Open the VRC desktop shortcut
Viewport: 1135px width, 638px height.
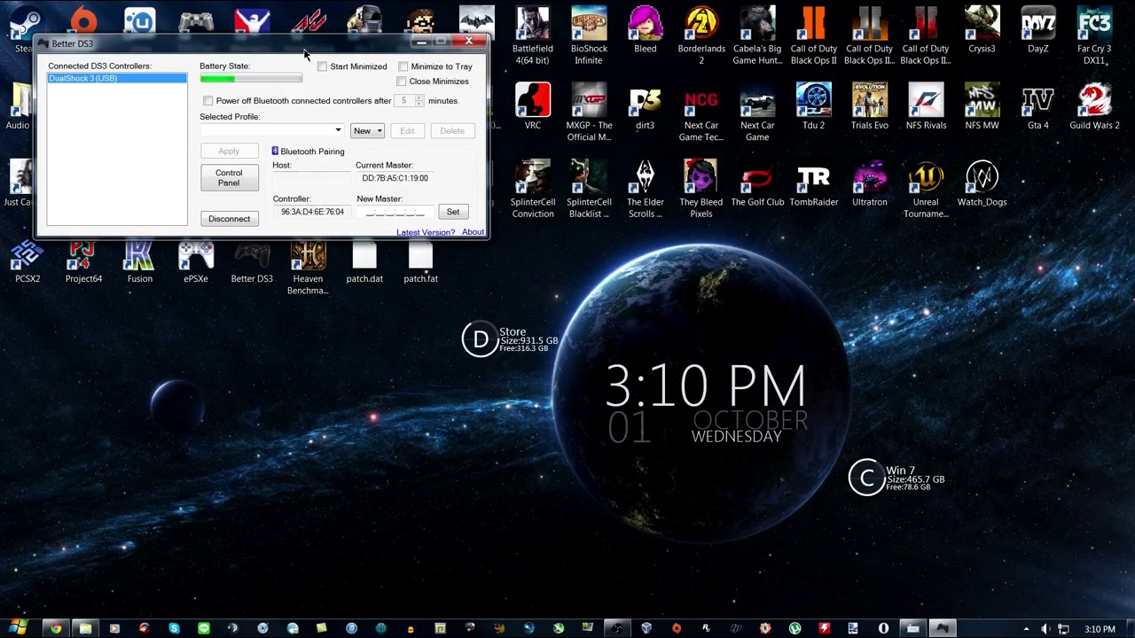(532, 107)
